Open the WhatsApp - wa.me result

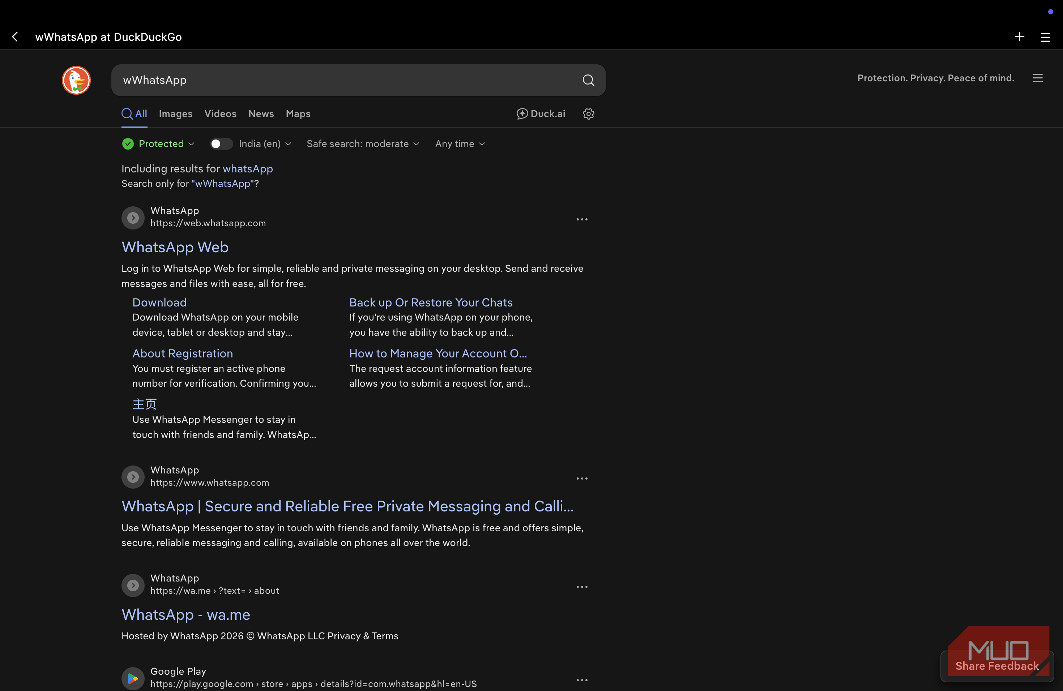point(186,615)
